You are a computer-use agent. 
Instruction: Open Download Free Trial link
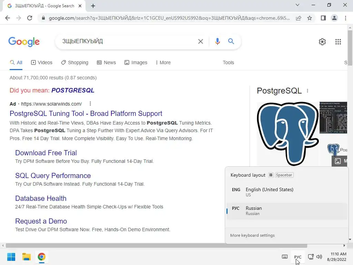click(x=46, y=153)
